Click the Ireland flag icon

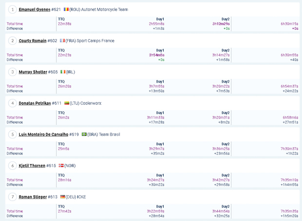click(63, 72)
